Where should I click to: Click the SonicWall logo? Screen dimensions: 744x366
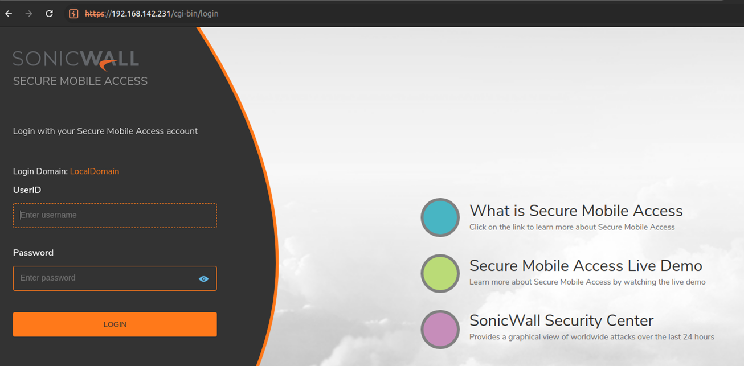tap(76, 59)
